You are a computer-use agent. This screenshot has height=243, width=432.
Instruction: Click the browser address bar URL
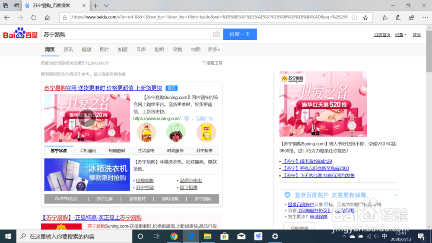210,17
